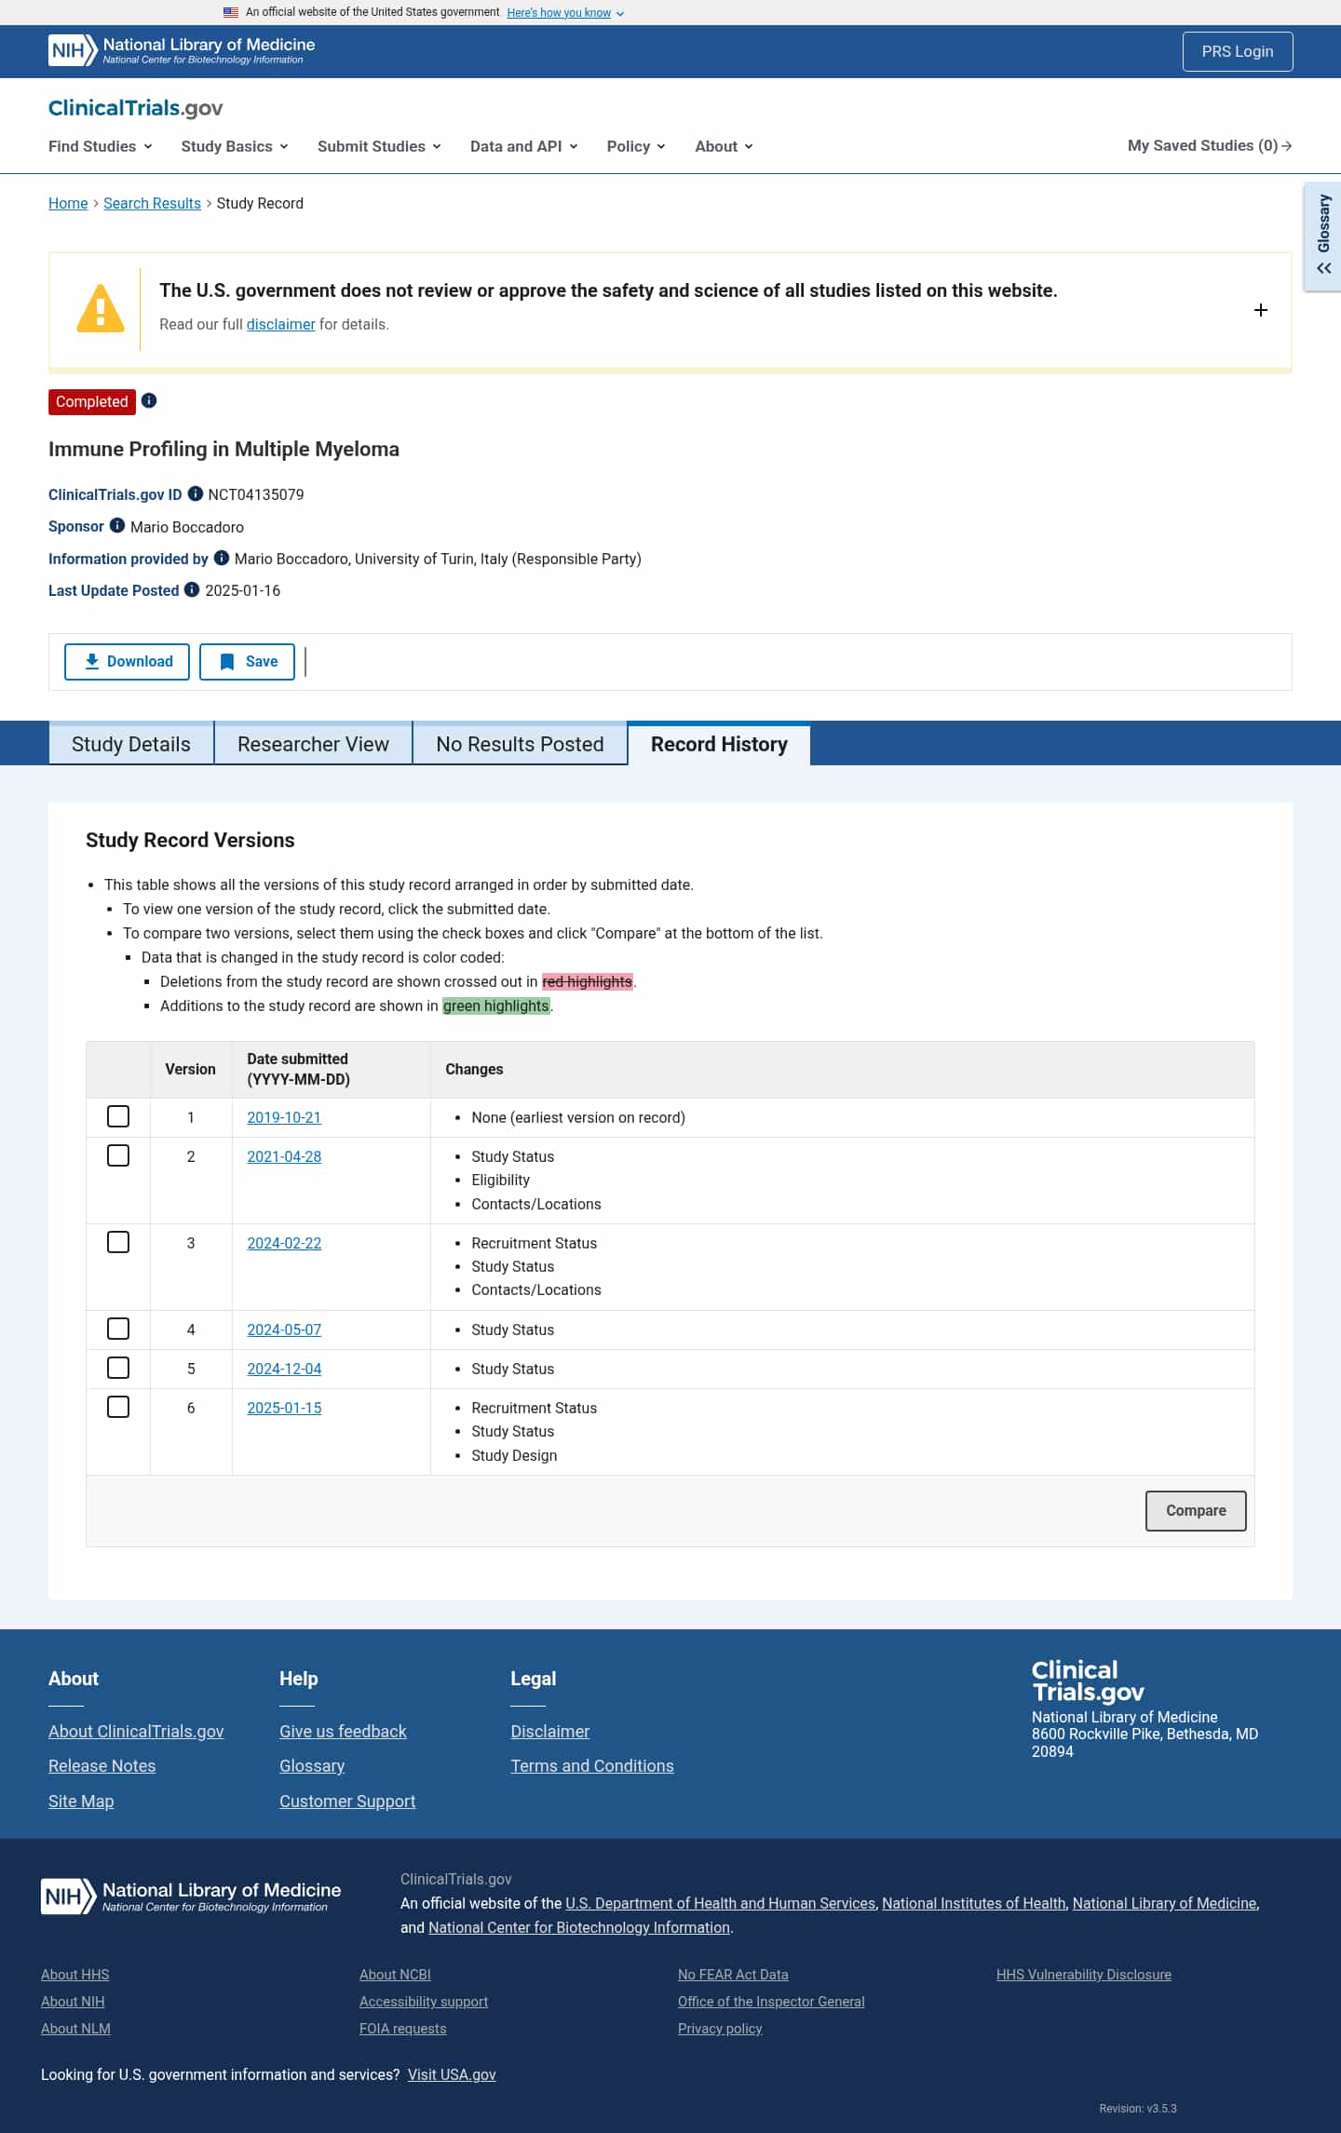Click info icon next to Completed status
The image size is (1341, 2133).
click(x=149, y=400)
